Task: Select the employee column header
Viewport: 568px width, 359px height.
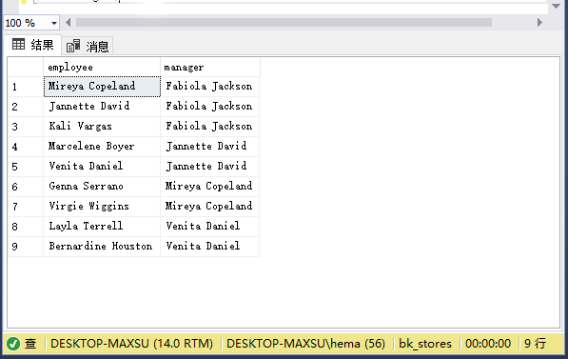Action: tap(102, 67)
